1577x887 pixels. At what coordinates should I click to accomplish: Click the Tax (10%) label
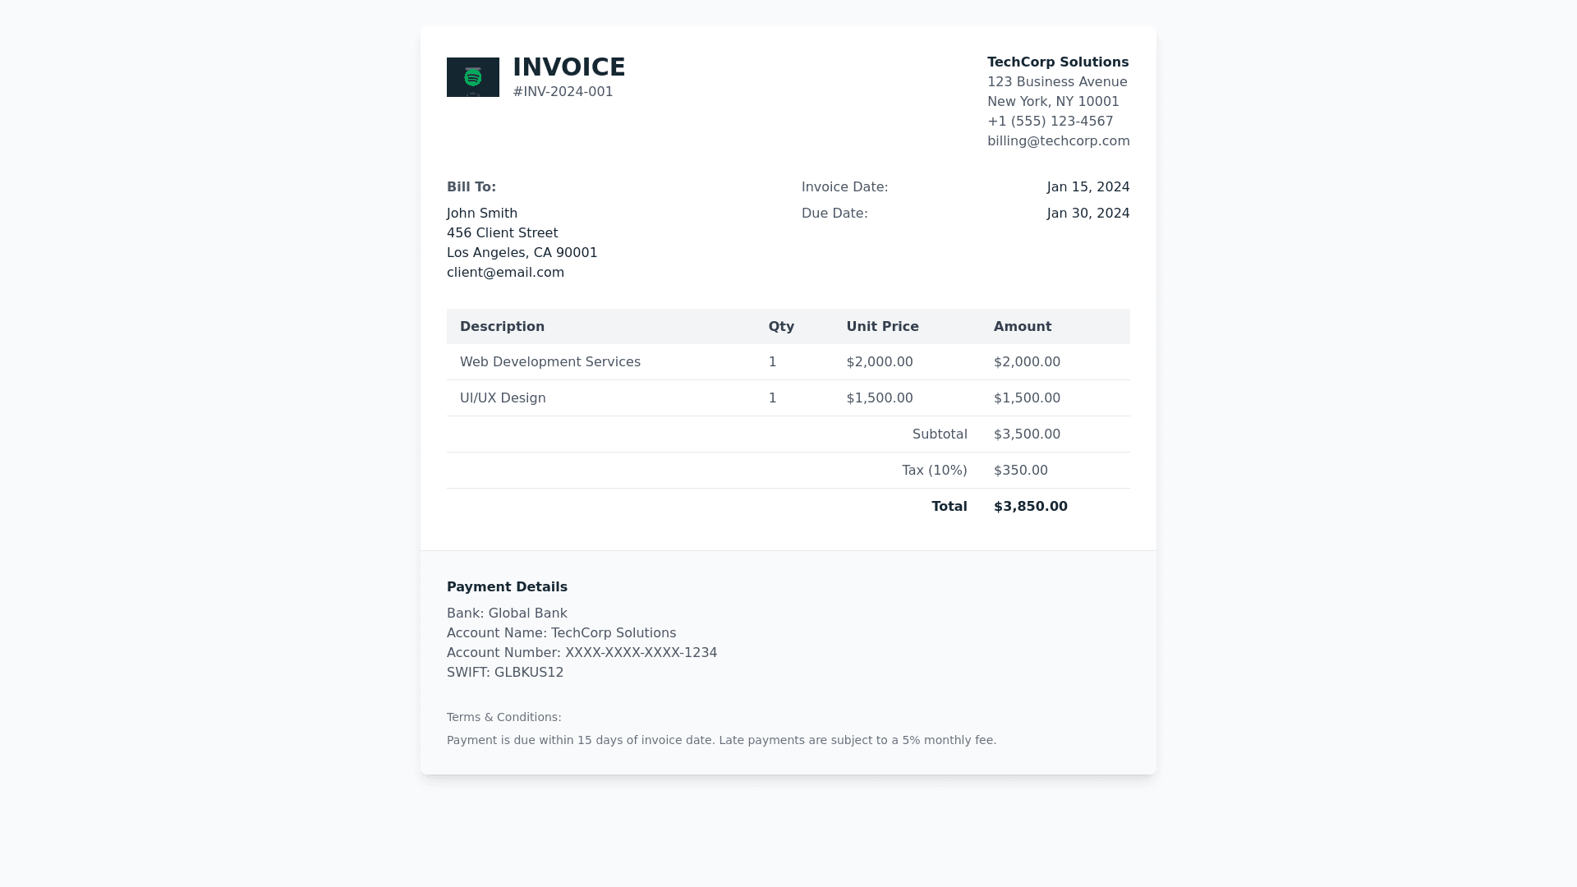point(934,471)
